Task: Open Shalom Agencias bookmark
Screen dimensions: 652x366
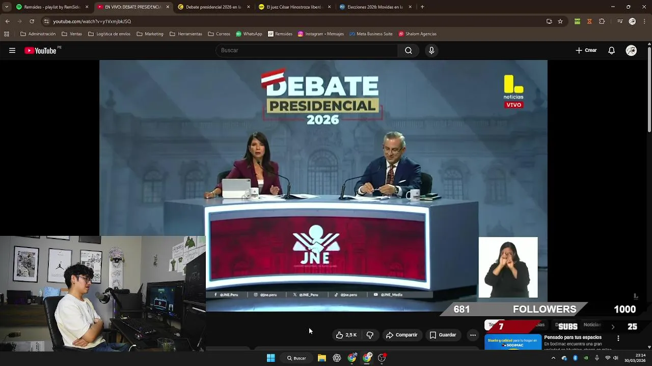Action: (418, 34)
